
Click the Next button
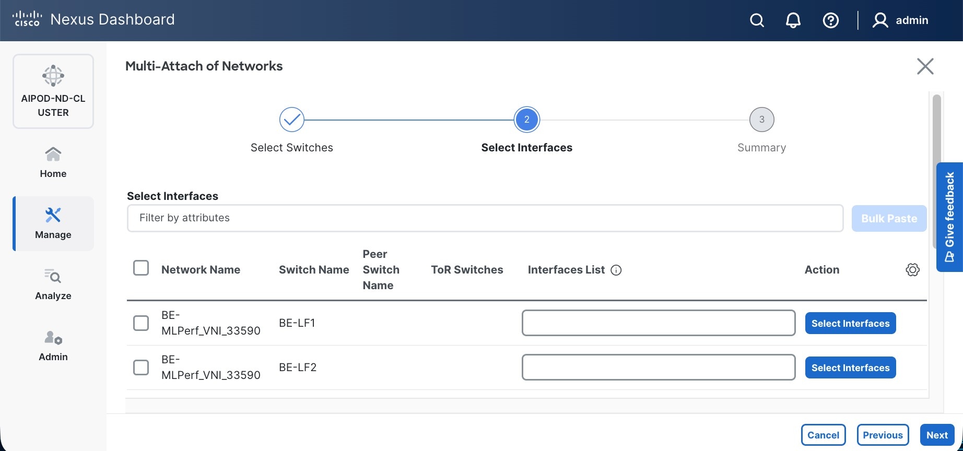click(937, 435)
